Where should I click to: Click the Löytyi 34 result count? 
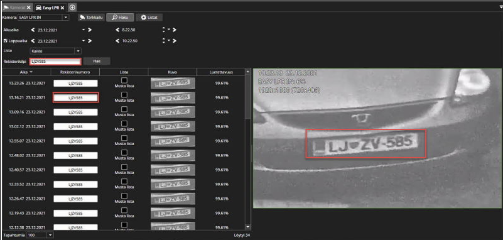[242, 235]
